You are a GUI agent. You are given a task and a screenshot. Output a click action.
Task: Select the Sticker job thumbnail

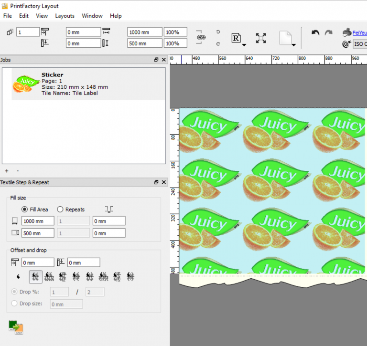25,84
